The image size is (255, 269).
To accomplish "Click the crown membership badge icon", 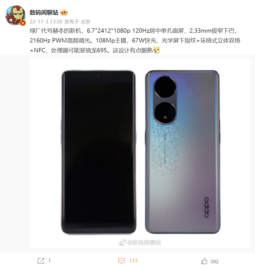I will tap(64, 12).
